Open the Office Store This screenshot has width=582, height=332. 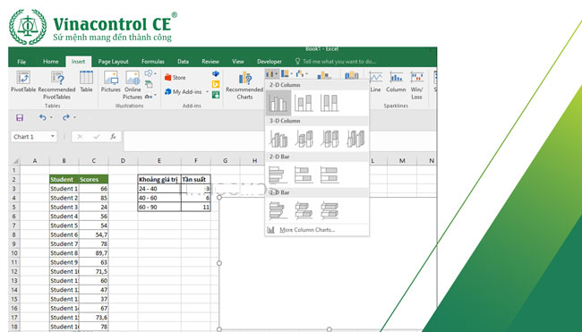175,78
